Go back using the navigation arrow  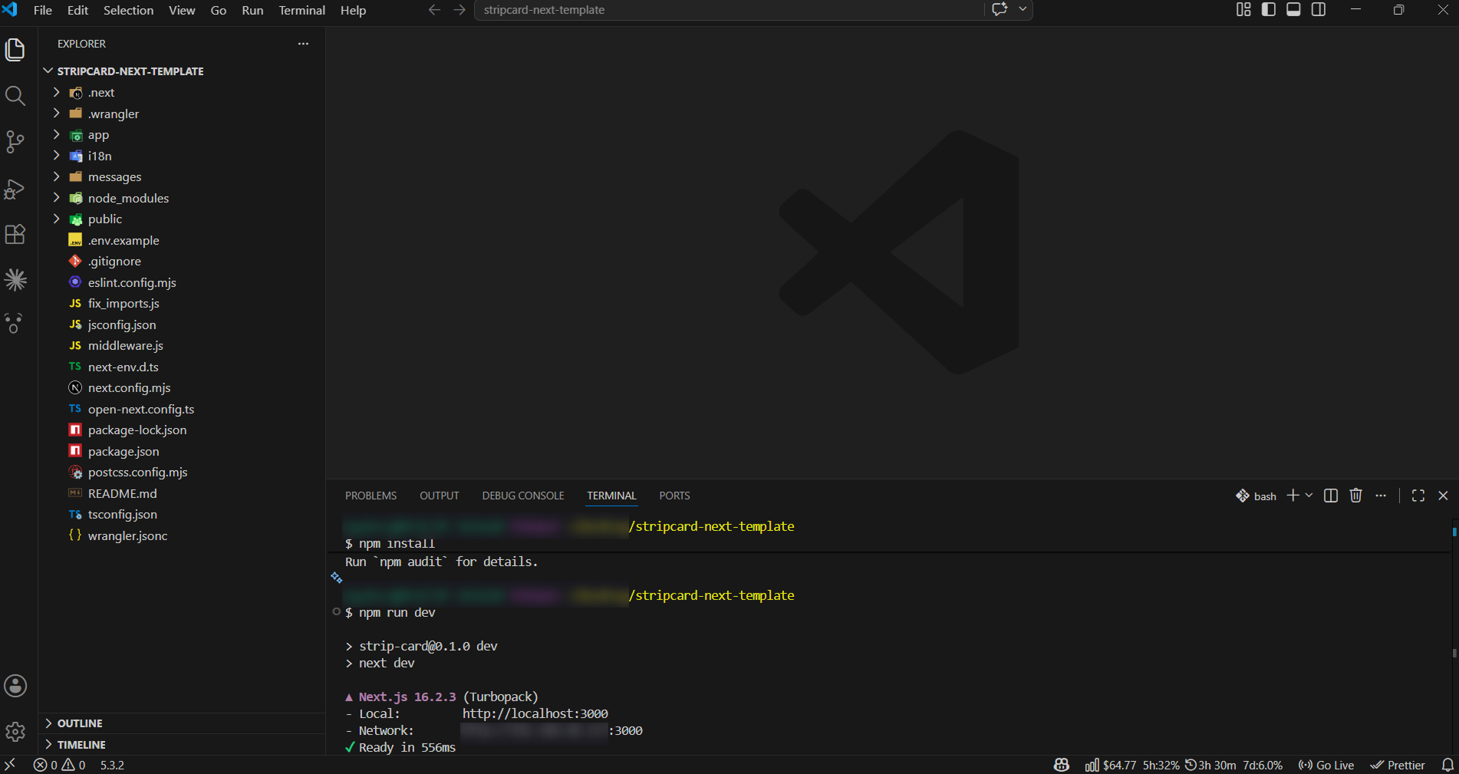[434, 10]
